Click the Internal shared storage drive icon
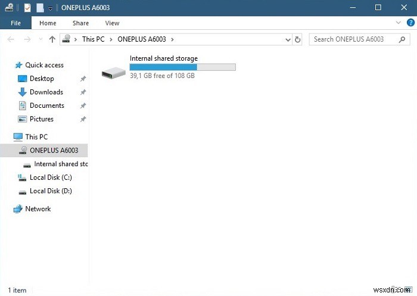 pos(114,73)
